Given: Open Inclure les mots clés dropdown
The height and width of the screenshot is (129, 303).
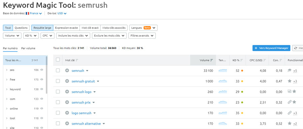Looking at the screenshot, I should [73, 36].
